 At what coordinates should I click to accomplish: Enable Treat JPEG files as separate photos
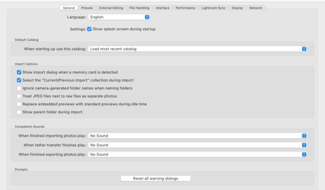(19, 96)
